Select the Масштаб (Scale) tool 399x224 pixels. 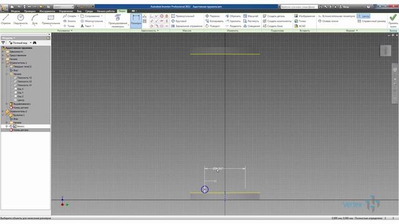pos(251,16)
